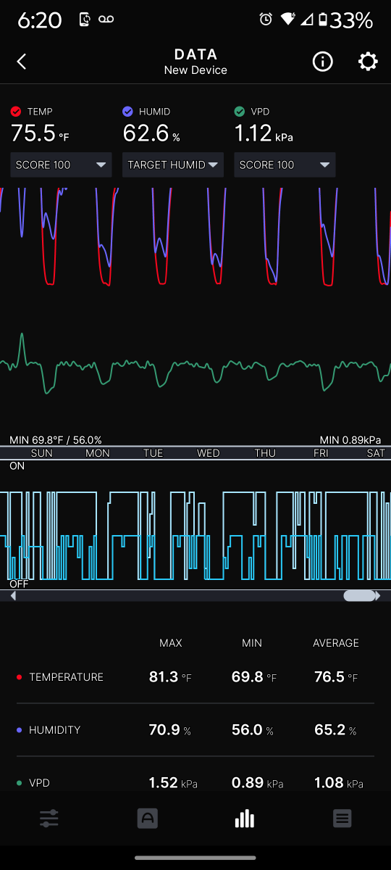391x870 pixels.
Task: Click the chart scrollbar thumb
Action: pyautogui.click(x=359, y=596)
